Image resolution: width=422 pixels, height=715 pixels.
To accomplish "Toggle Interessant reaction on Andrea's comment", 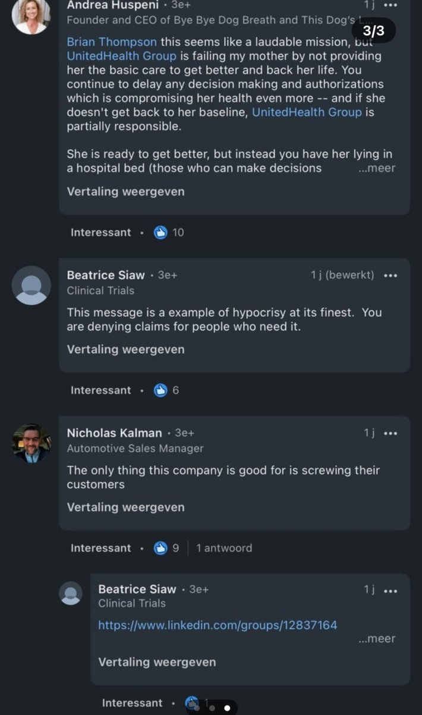I will pos(100,232).
